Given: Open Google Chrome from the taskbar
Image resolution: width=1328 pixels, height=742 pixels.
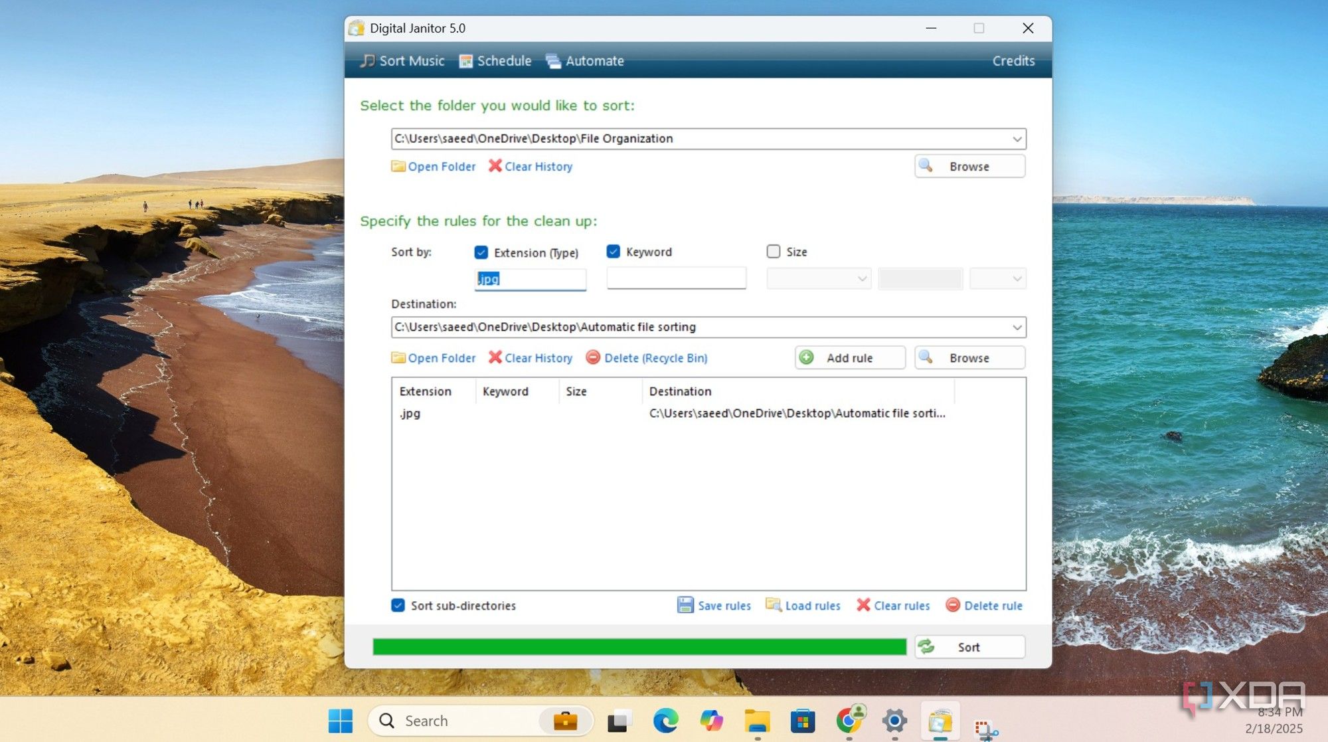Looking at the screenshot, I should 849,721.
